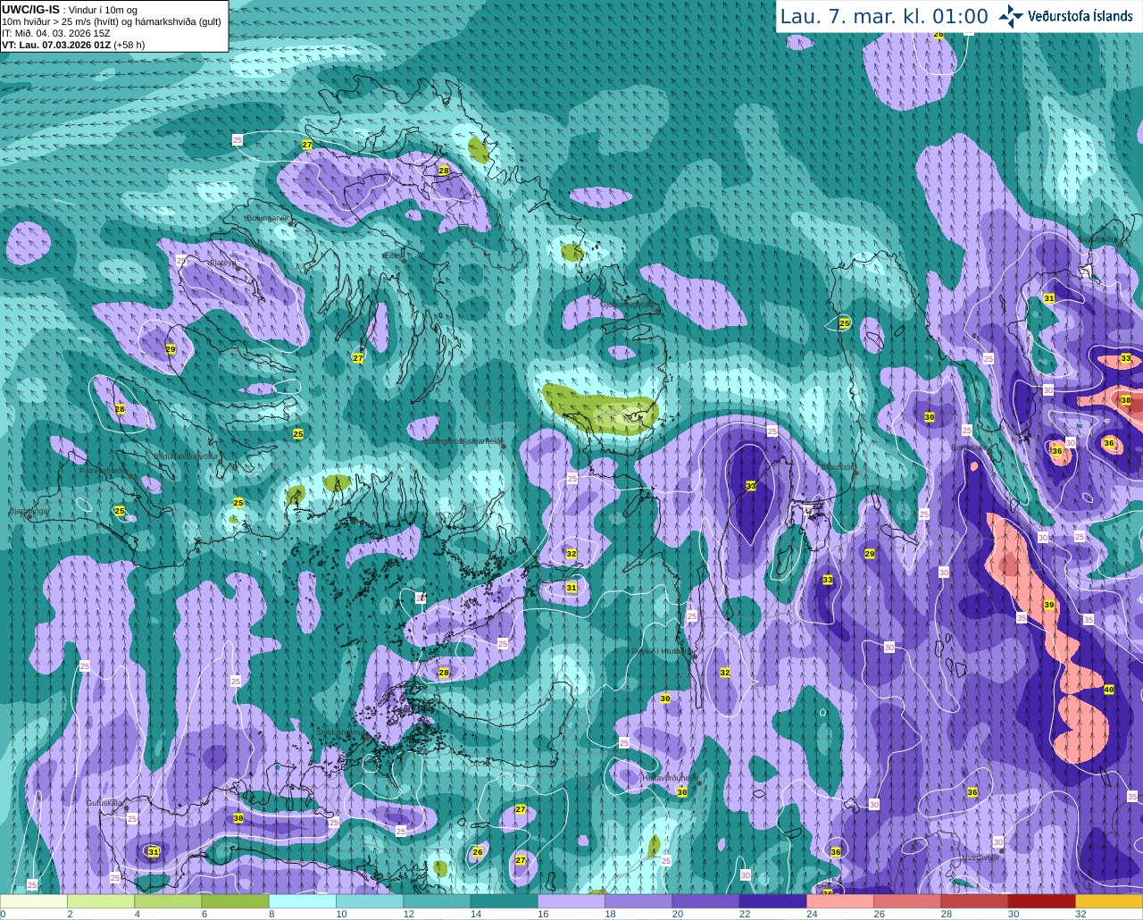Screen dimensions: 1143x920
Task: Click the Gjögurflugvöllur station label
Action: [630, 305]
